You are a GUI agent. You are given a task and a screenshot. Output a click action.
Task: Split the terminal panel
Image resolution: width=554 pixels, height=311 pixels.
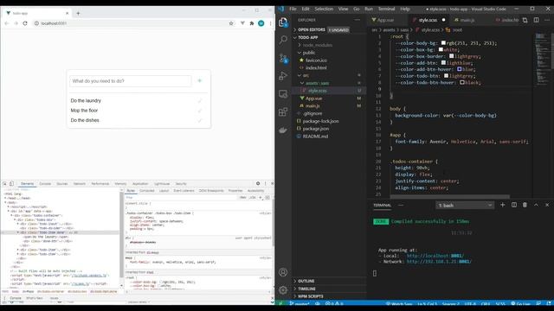513,205
